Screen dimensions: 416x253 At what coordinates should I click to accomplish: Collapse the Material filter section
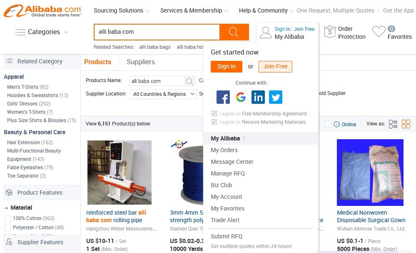click(6, 208)
